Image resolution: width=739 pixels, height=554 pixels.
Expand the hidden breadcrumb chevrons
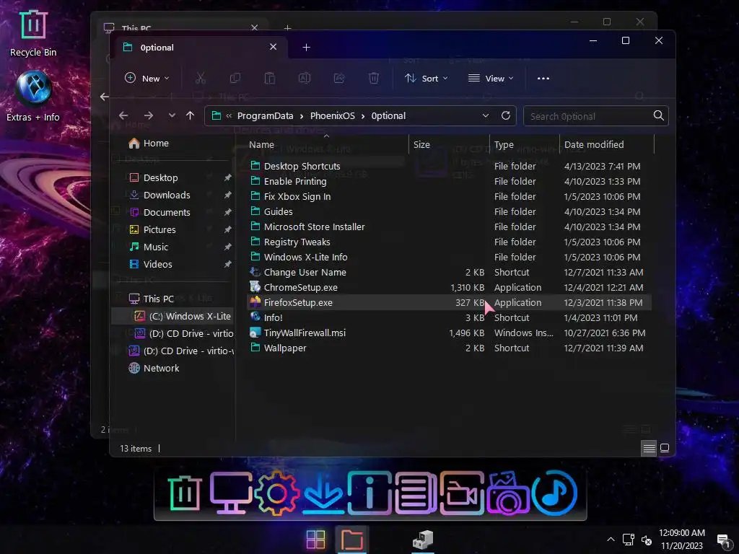click(x=229, y=115)
